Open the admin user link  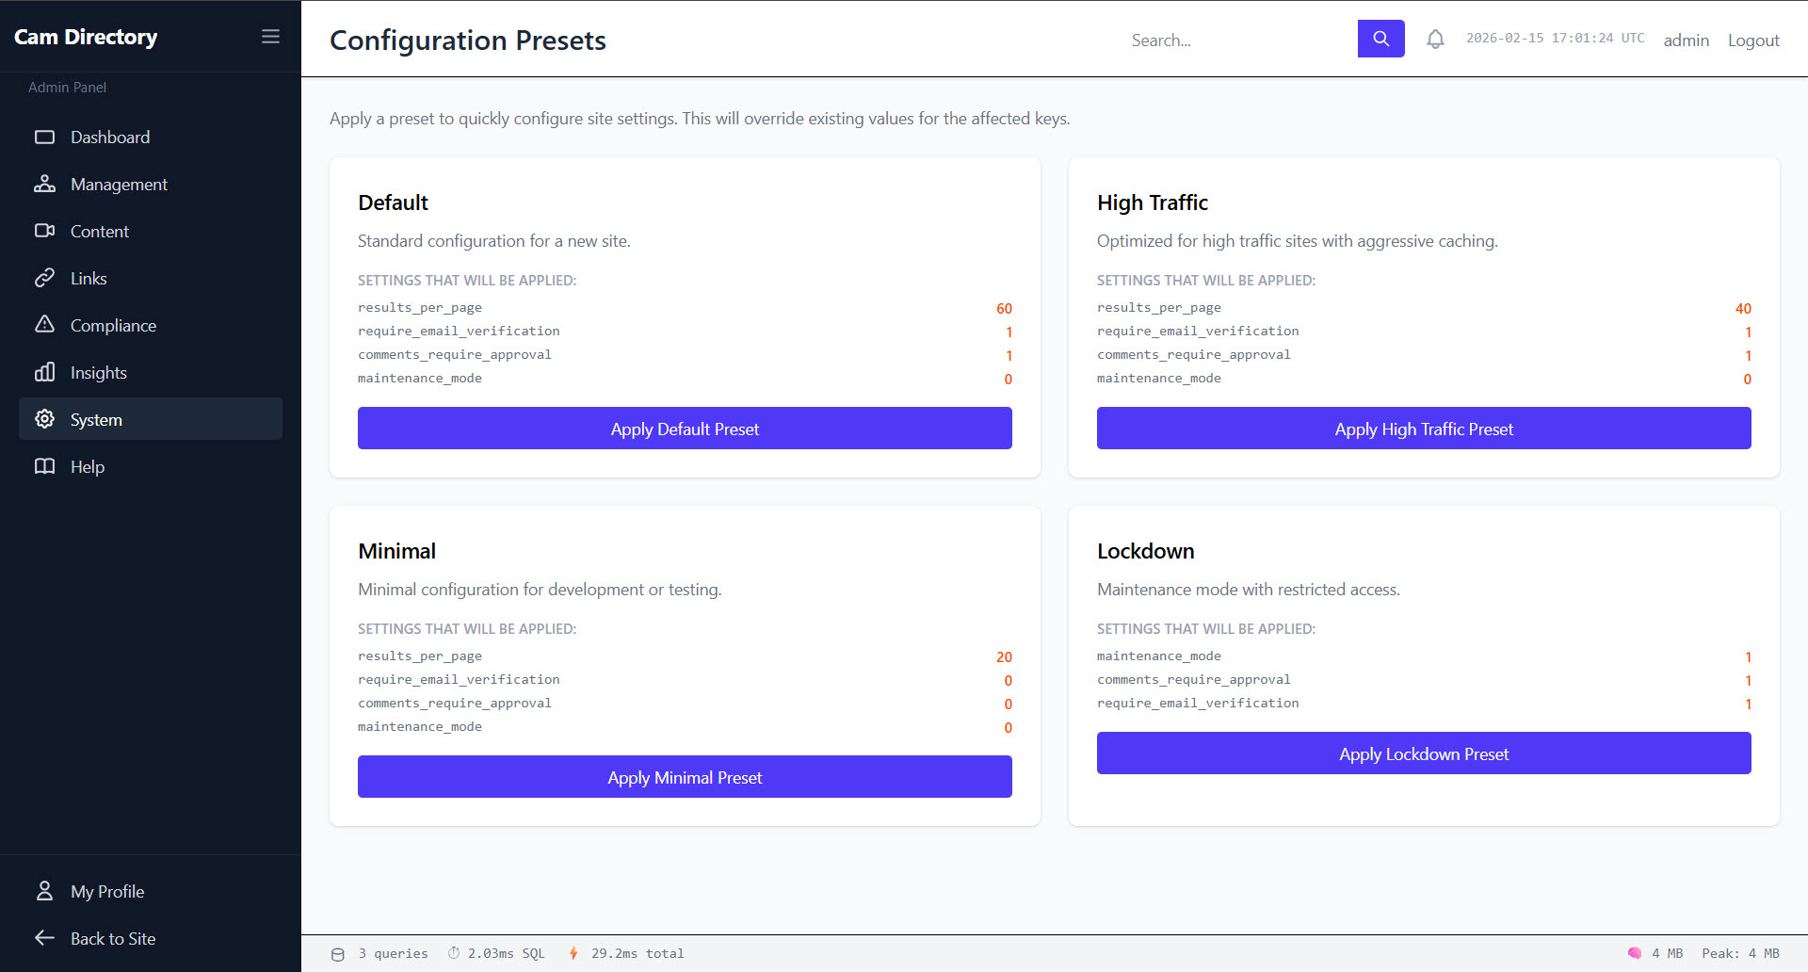tap(1686, 40)
